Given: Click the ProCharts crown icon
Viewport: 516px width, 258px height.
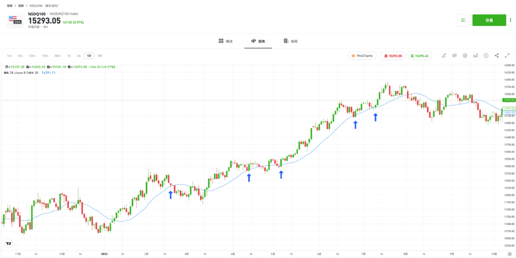Looking at the screenshot, I should point(354,56).
